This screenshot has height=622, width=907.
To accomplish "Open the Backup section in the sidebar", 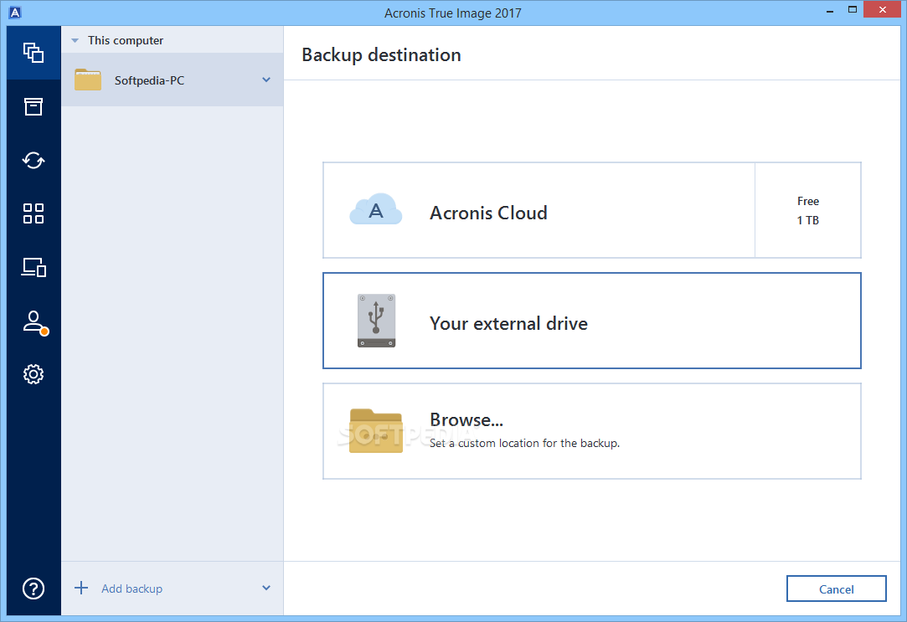I will [33, 53].
